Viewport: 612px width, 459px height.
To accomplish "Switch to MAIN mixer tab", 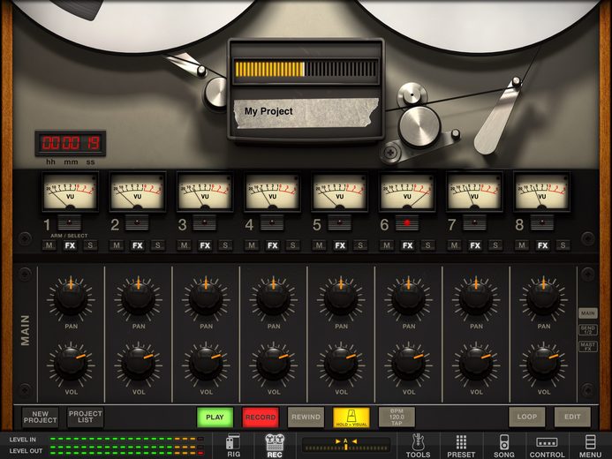I will pos(588,313).
